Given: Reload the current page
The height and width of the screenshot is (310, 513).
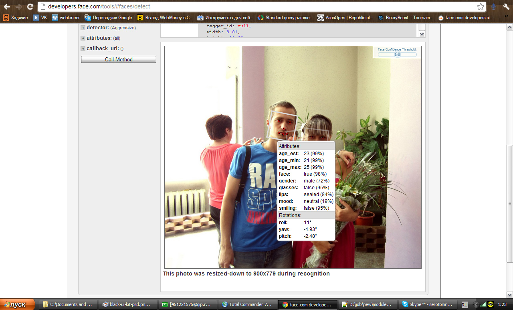Looking at the screenshot, I should coord(30,6).
